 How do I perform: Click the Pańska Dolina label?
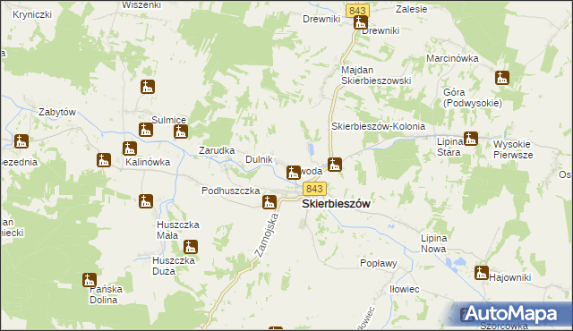(106, 294)
